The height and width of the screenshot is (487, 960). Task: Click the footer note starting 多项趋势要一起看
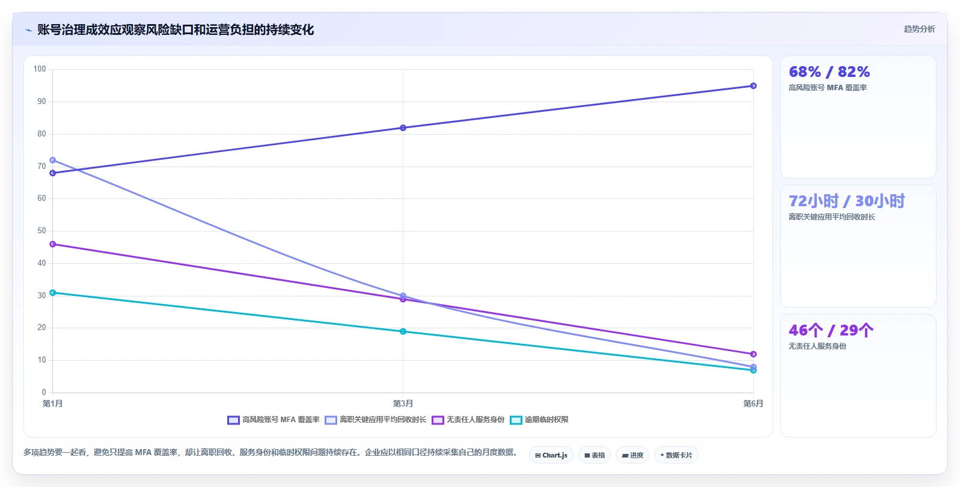pyautogui.click(x=271, y=452)
